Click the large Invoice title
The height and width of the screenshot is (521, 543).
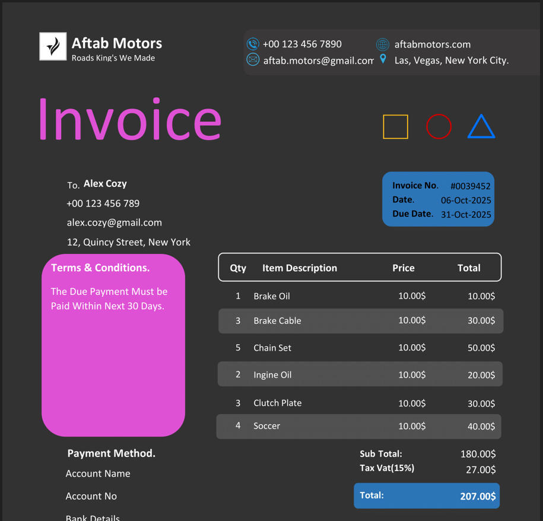(x=129, y=120)
